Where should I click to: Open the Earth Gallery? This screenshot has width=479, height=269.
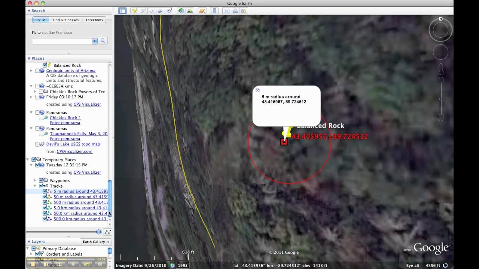coord(96,242)
